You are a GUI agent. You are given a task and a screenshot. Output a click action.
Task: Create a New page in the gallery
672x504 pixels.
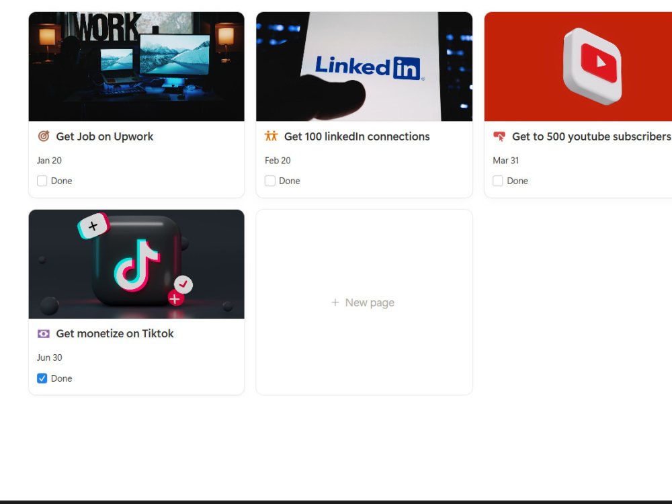click(x=363, y=302)
